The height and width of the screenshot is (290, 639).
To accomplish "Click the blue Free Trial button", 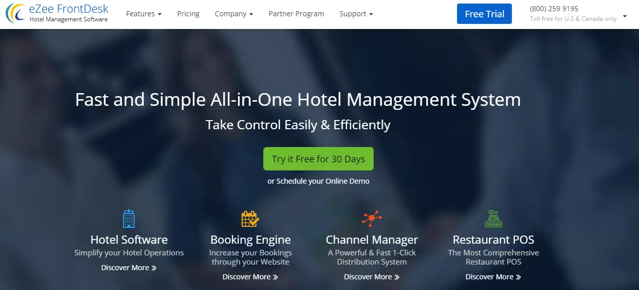I will click(x=484, y=14).
